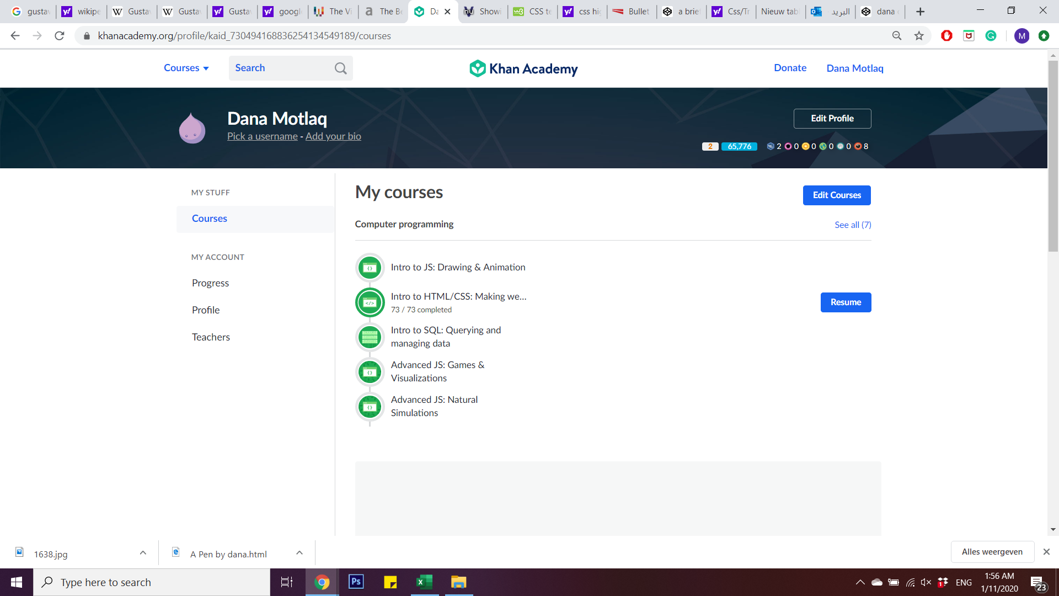The height and width of the screenshot is (596, 1059).
Task: Click the browser zoom magnifier icon
Action: pos(897,36)
